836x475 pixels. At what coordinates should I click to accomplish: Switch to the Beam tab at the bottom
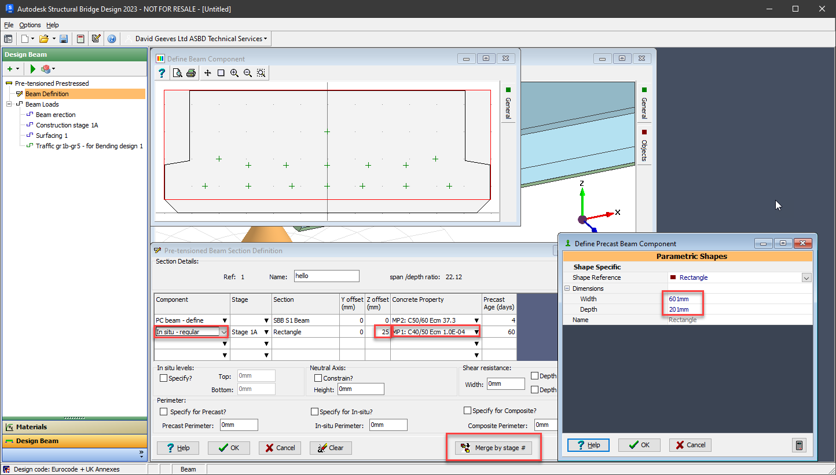pyautogui.click(x=189, y=469)
